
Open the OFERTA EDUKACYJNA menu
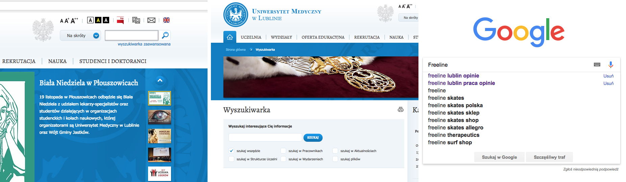323,37
